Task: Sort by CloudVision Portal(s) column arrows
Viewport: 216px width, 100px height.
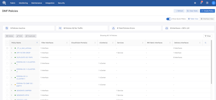Action: tap(95, 43)
